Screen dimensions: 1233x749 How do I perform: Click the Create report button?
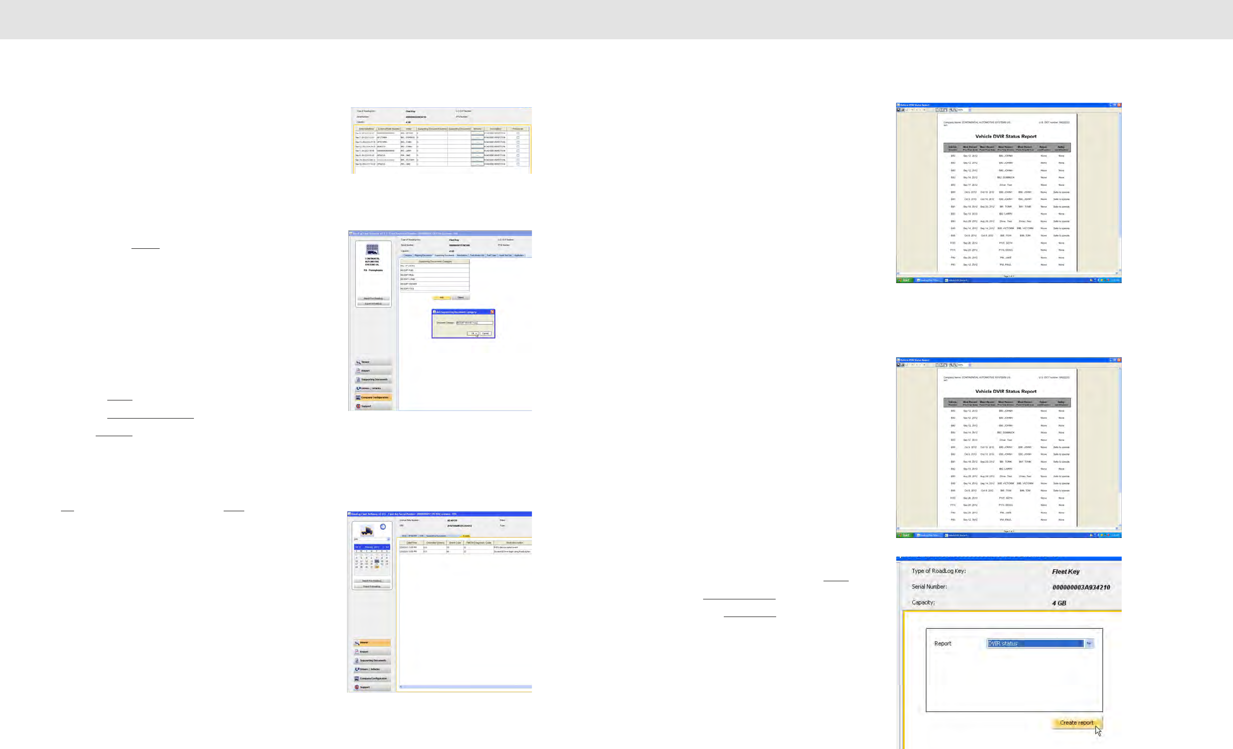(x=1076, y=723)
